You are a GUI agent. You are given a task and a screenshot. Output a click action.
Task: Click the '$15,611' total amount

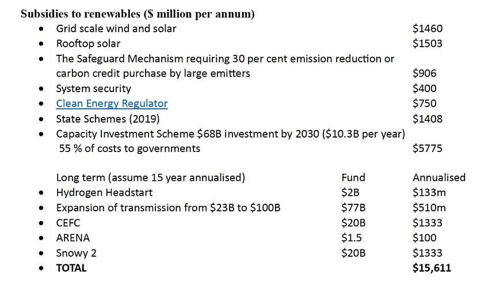point(432,268)
